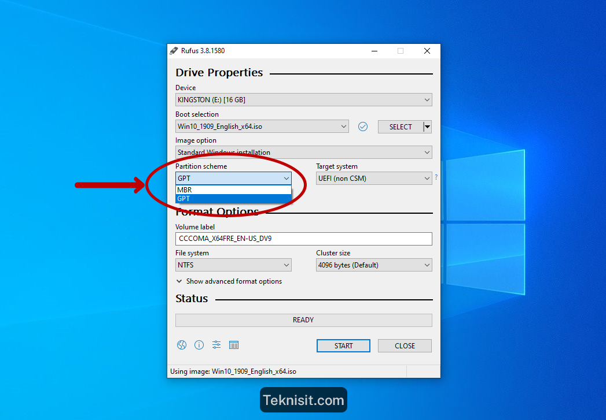The height and width of the screenshot is (420, 606).
Task: Open the language globe icon
Action: point(182,345)
